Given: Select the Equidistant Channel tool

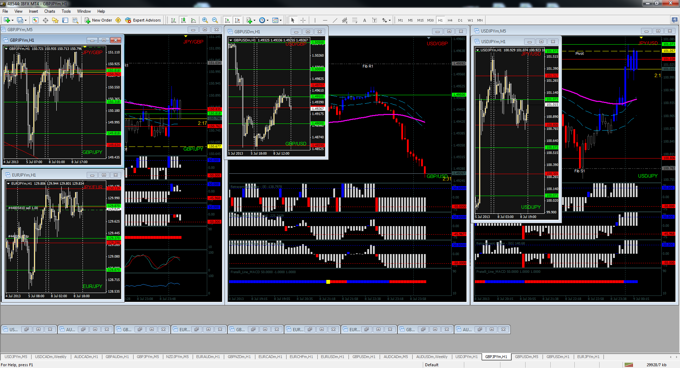Looking at the screenshot, I should point(345,20).
